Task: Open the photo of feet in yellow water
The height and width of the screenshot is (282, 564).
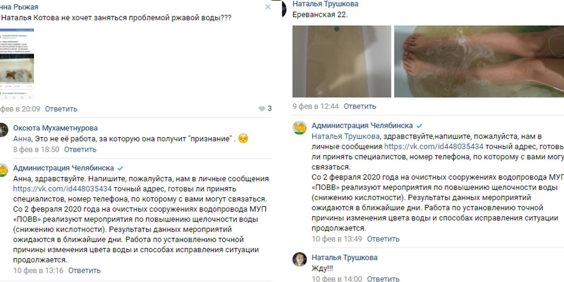Action: pos(479,61)
